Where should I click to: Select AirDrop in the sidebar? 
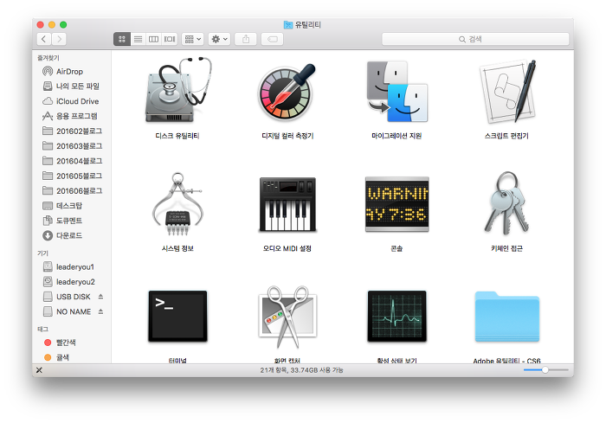tap(69, 72)
